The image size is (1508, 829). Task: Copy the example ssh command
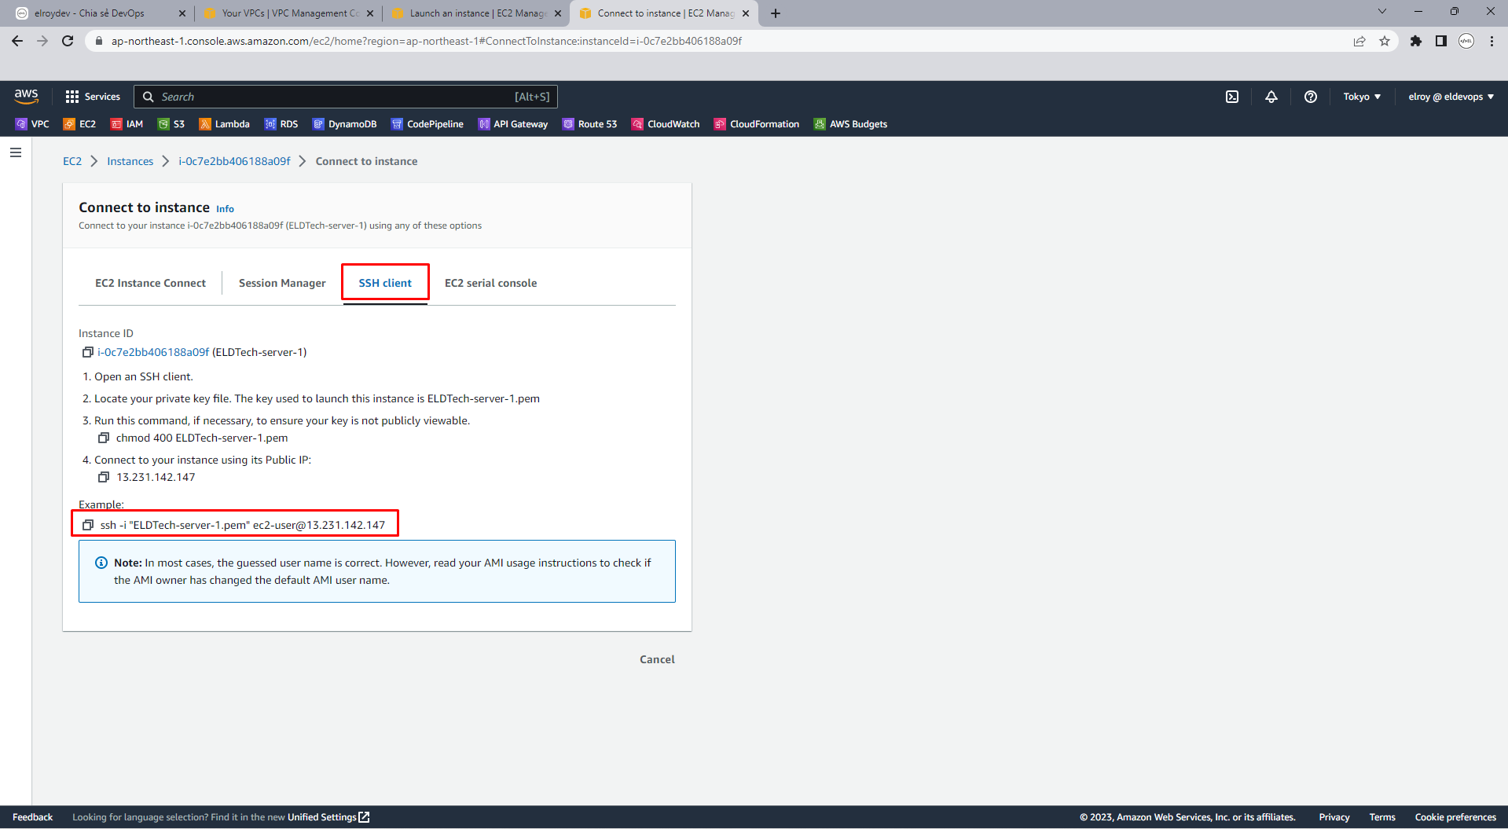[x=88, y=525]
